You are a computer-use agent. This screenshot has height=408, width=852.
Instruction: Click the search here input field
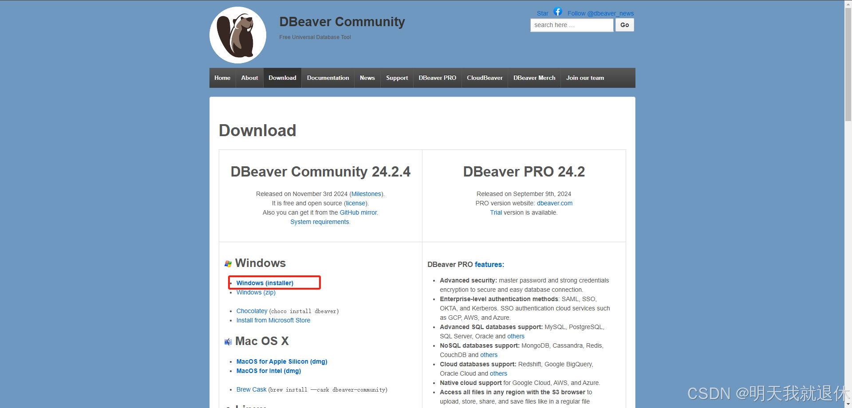pyautogui.click(x=572, y=25)
